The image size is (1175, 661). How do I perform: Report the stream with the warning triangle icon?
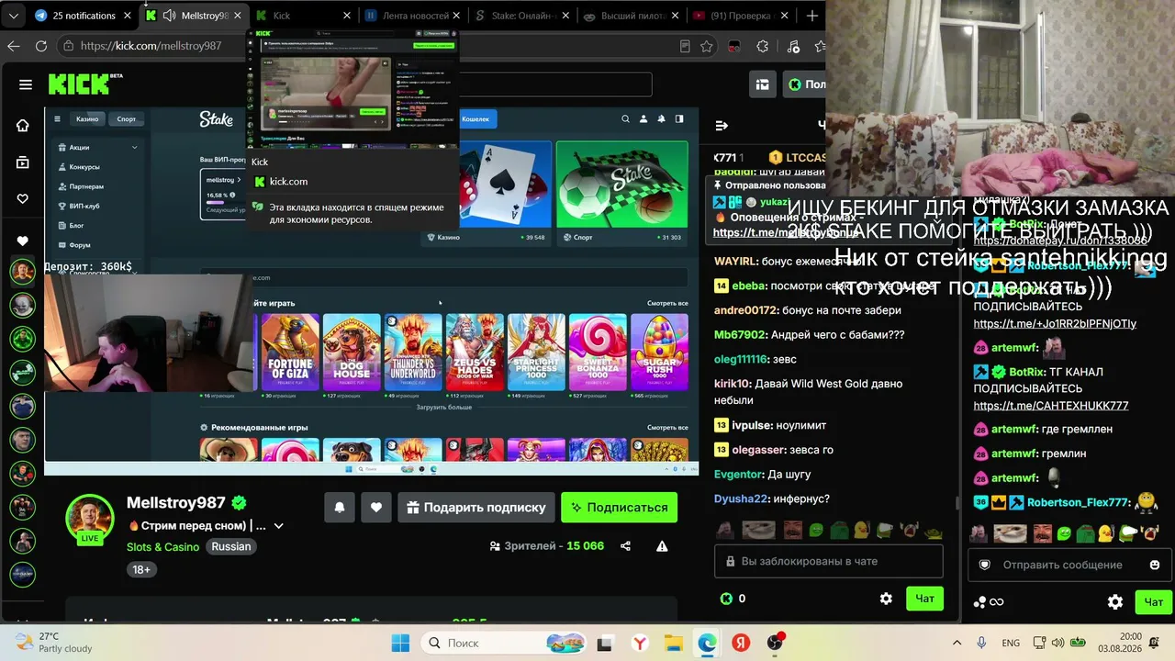tap(662, 546)
